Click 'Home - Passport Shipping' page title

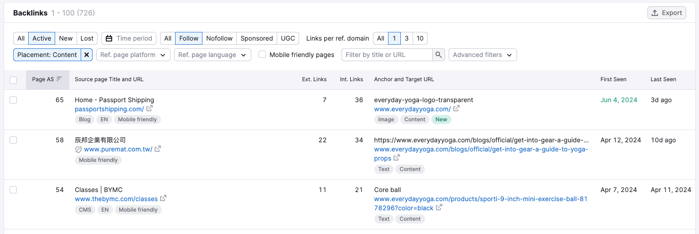[114, 100]
